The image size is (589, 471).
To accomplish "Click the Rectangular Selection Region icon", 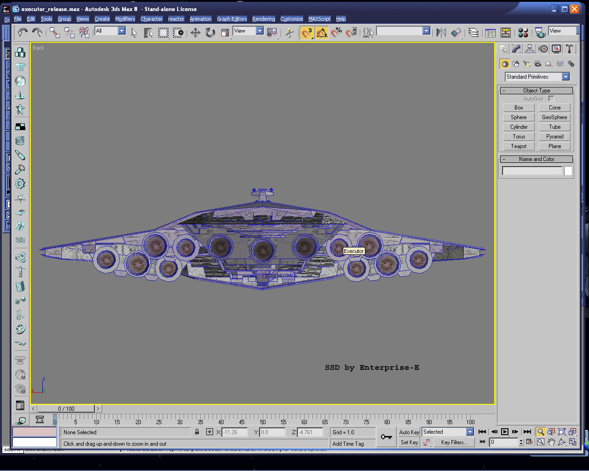I will 163,32.
